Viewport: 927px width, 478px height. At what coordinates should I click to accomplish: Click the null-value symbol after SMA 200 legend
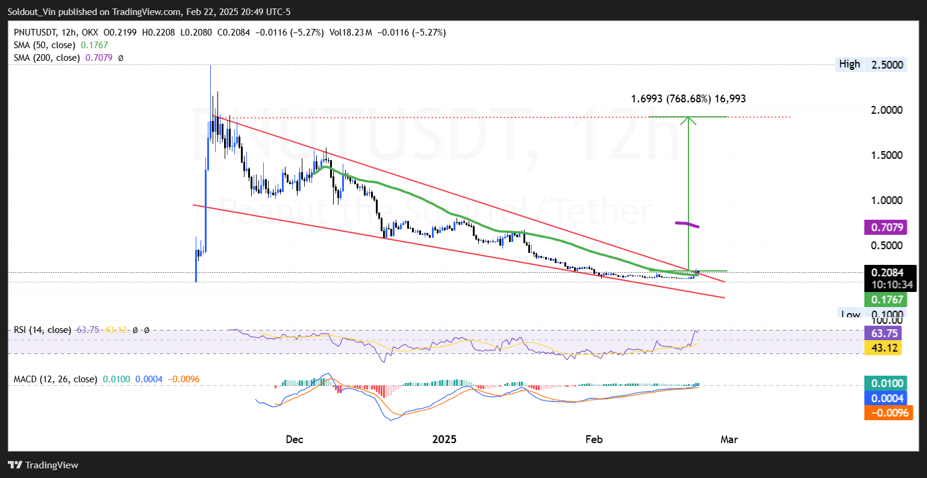[x=120, y=58]
